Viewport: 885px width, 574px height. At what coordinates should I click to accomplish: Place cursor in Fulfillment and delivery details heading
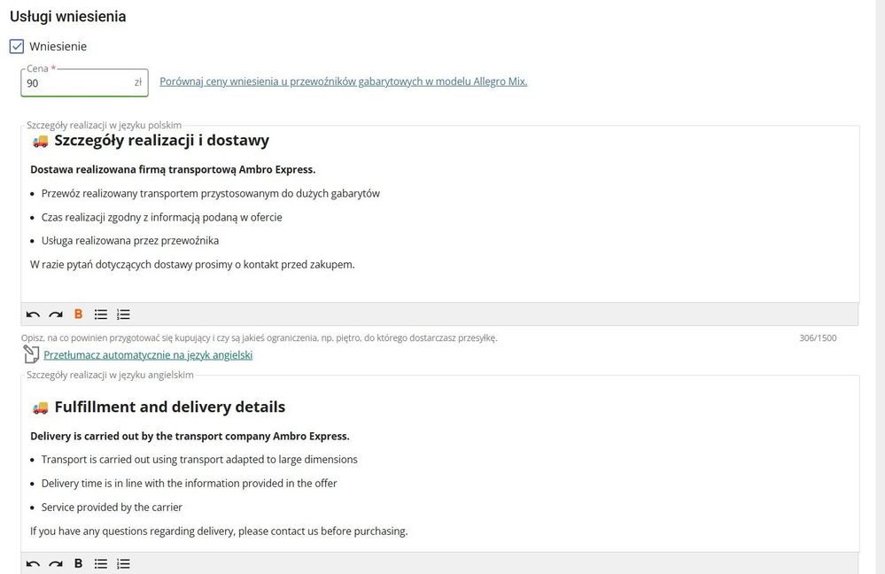click(x=169, y=407)
